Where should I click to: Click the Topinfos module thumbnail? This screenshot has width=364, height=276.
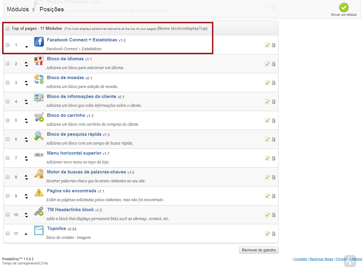point(39,230)
